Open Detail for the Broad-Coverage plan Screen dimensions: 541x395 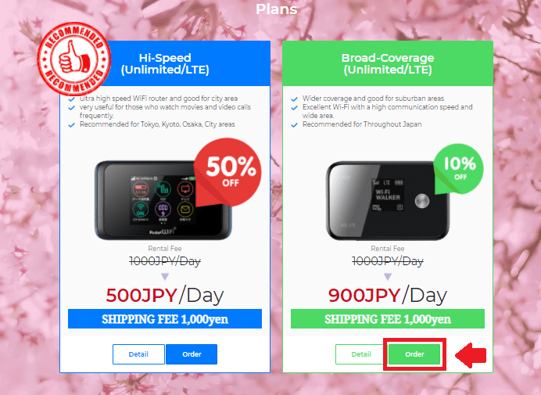point(361,354)
